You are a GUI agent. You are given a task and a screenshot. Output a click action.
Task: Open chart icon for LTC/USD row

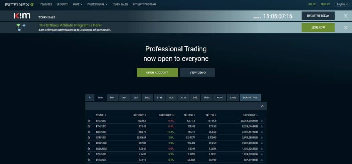[x=262, y=160]
